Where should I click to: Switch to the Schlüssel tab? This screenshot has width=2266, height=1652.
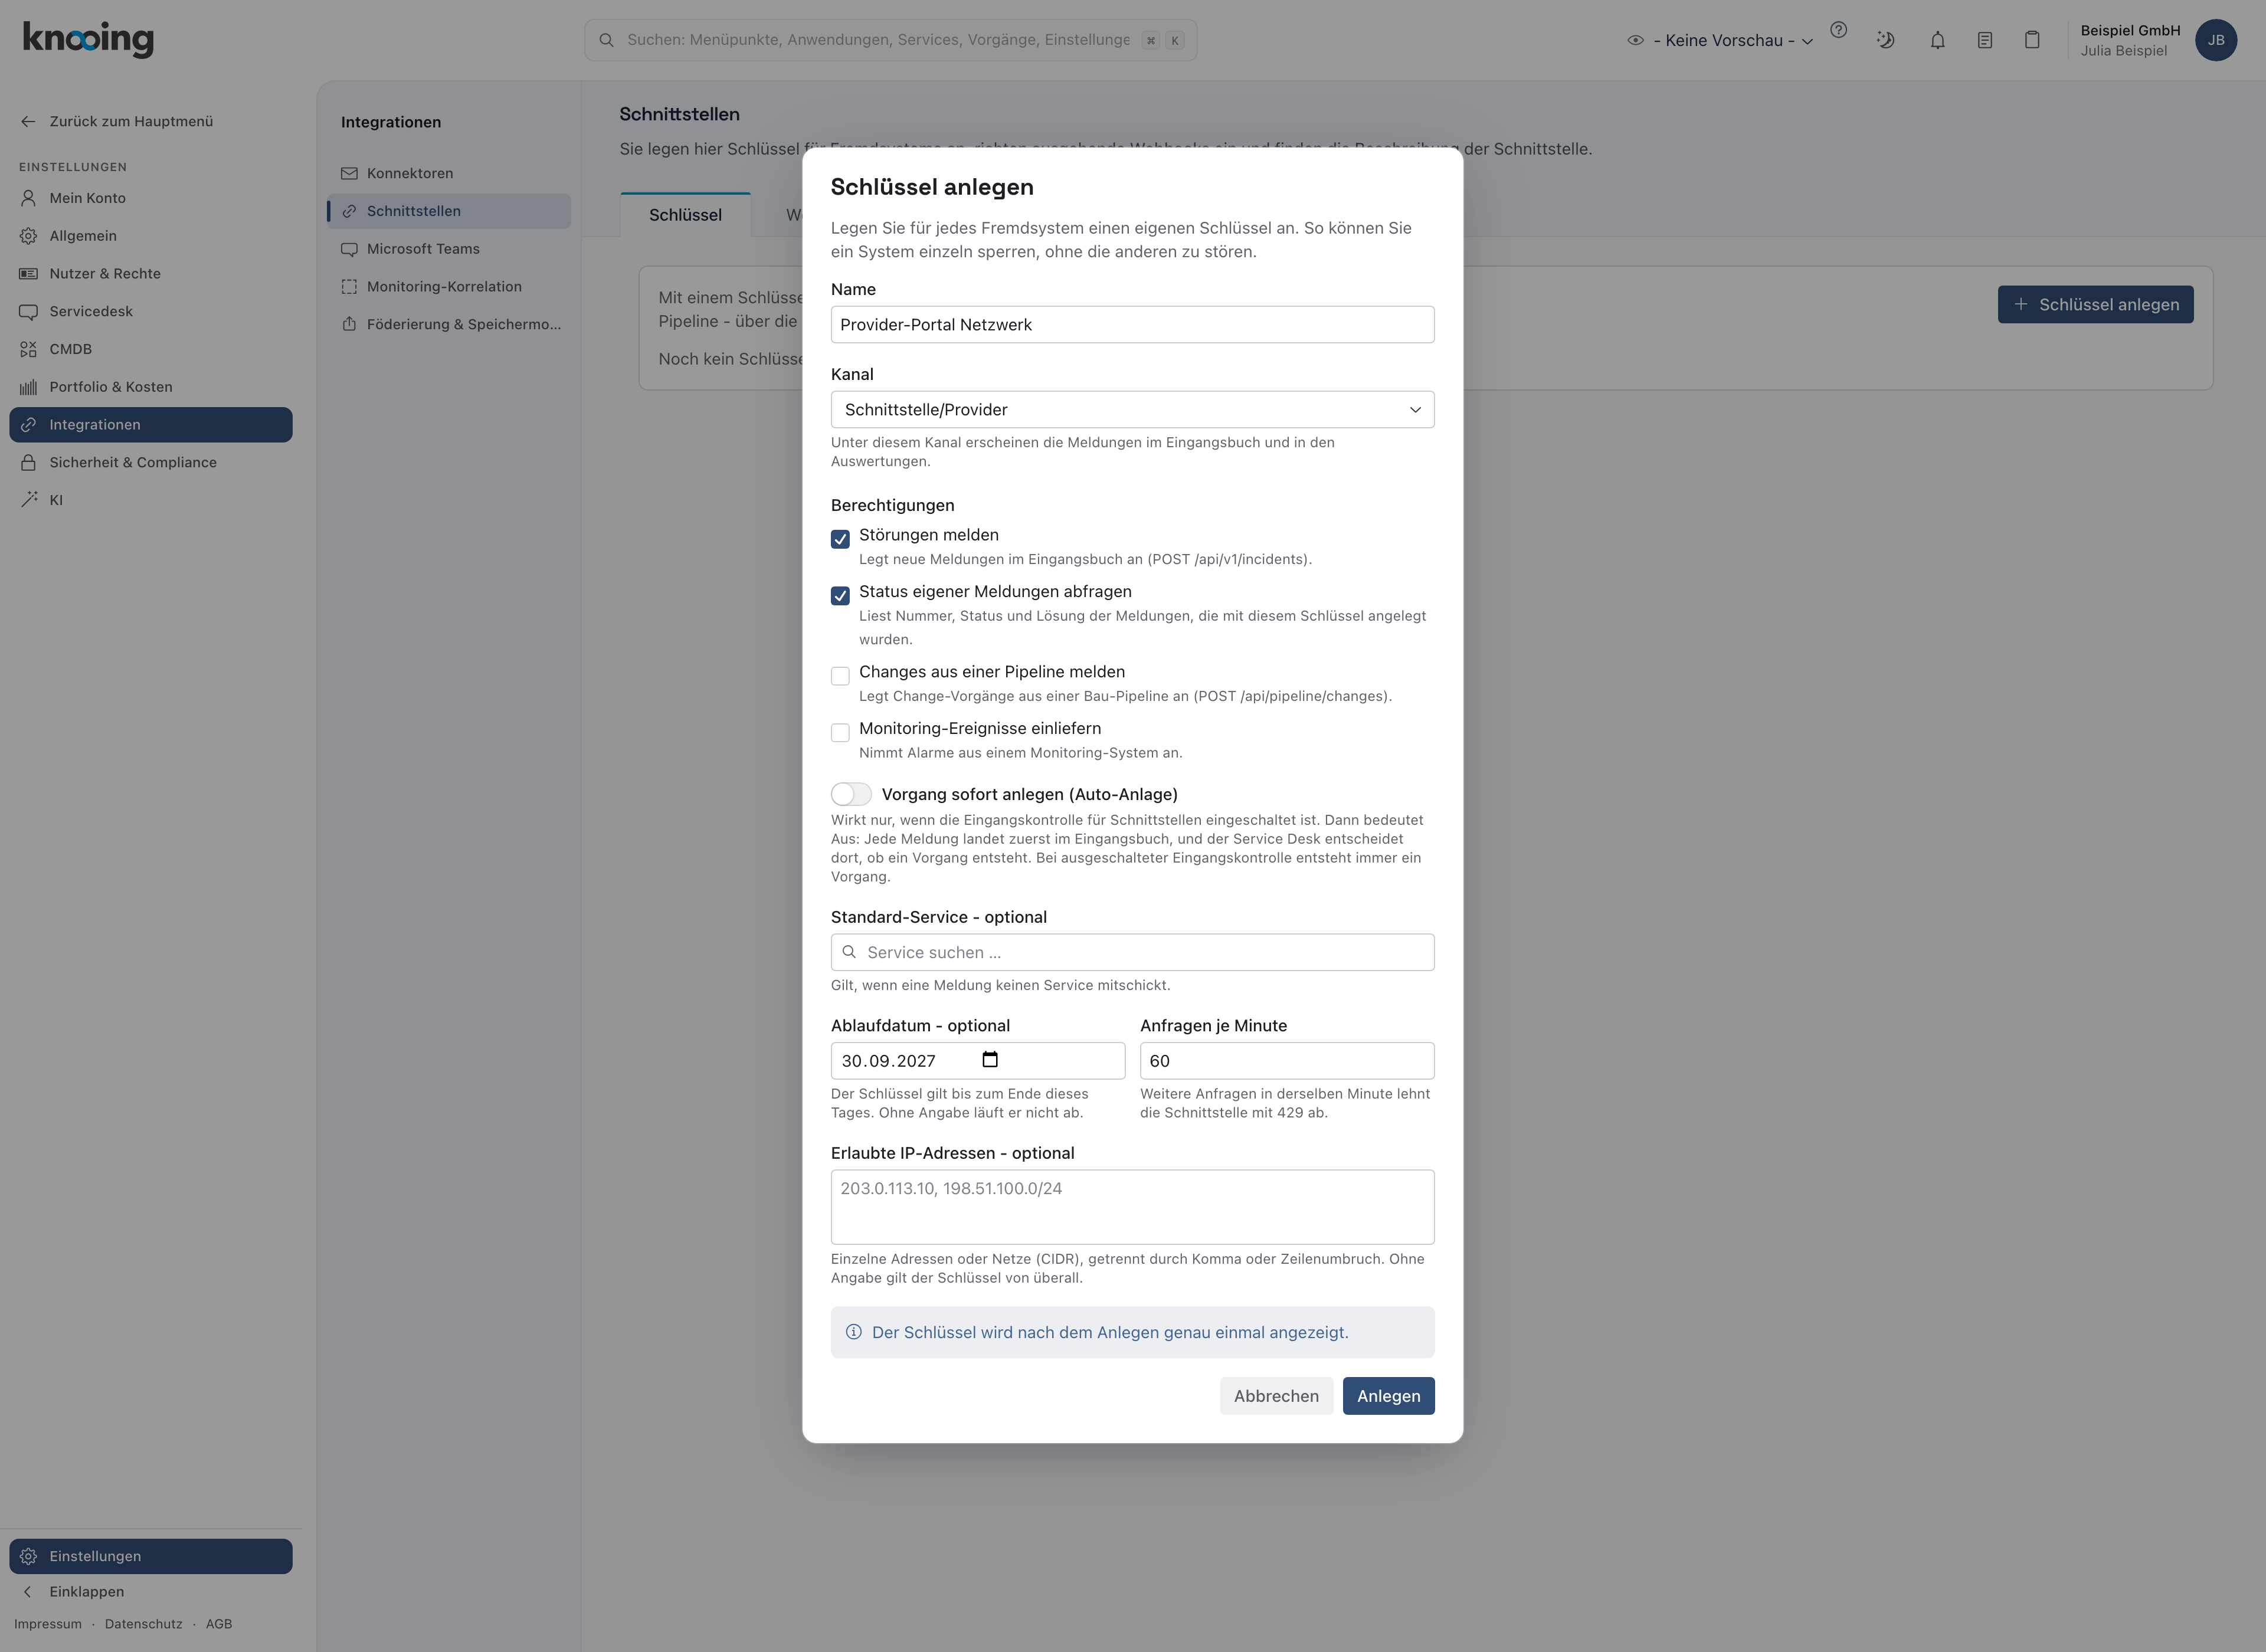point(685,215)
